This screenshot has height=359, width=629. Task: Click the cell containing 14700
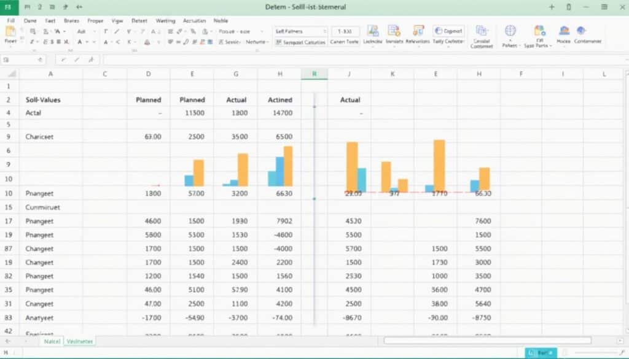pos(279,113)
